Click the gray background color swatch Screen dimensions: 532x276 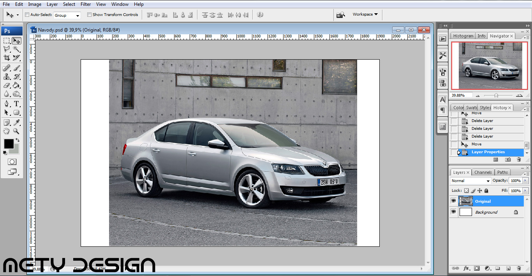click(16, 151)
